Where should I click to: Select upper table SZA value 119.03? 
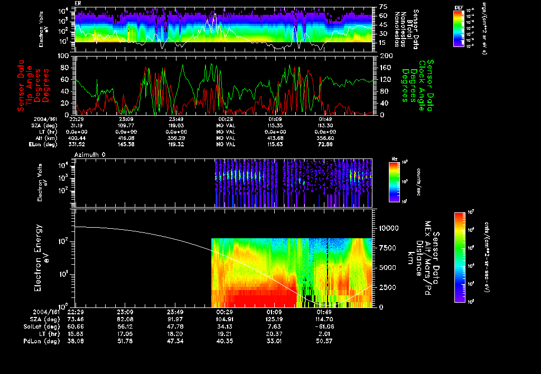(176, 126)
